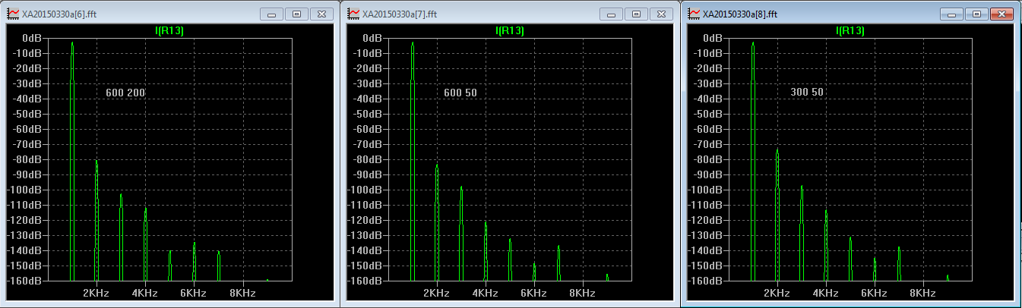Maximize the XA20150330a[7].fft window
1022x308 pixels.
point(636,14)
